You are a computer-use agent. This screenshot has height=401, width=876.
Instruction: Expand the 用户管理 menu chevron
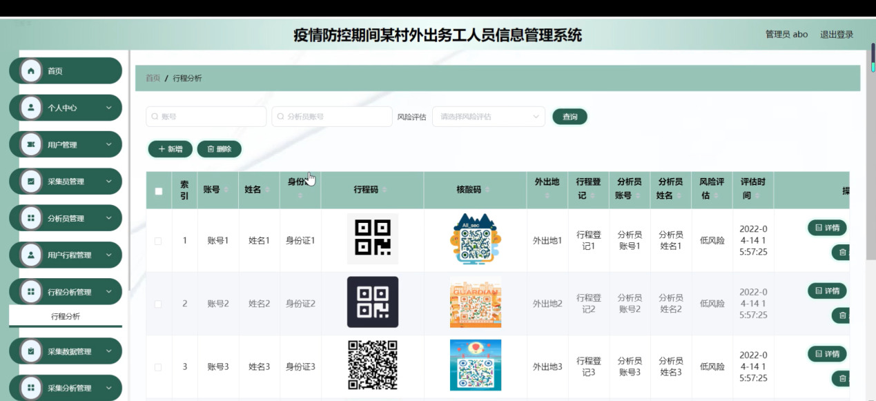tap(108, 145)
